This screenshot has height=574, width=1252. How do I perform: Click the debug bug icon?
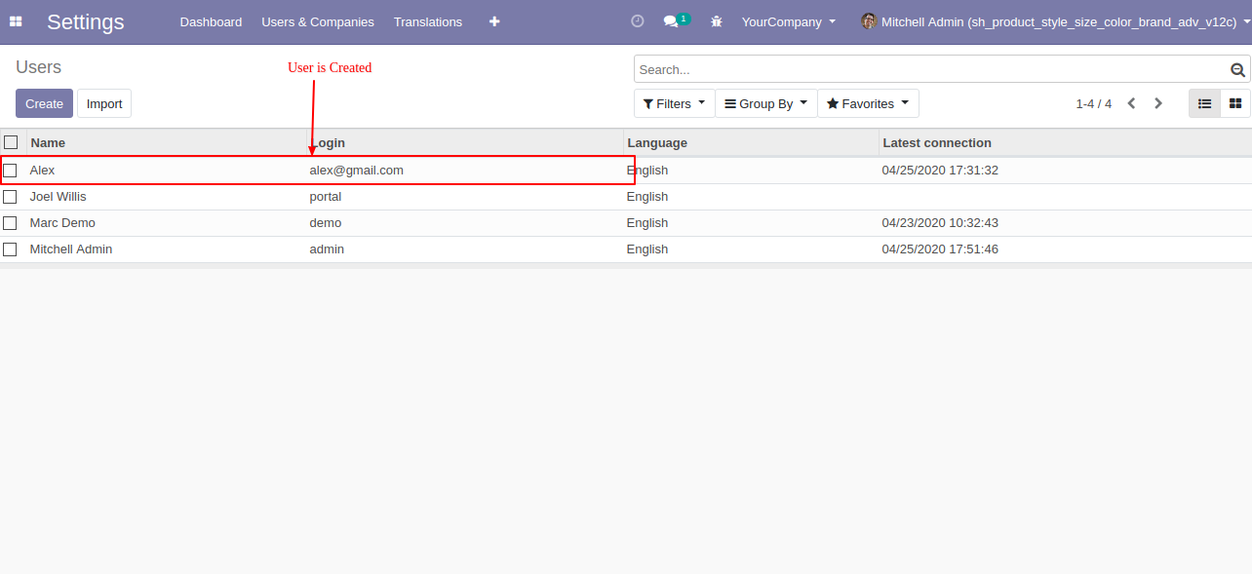[x=717, y=21]
